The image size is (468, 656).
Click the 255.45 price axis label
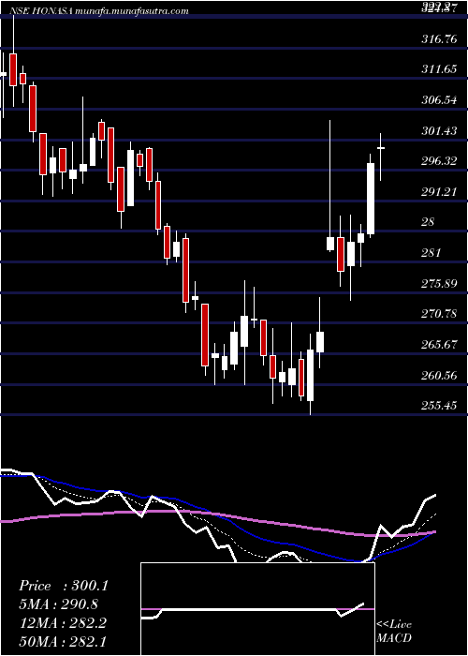tap(439, 406)
